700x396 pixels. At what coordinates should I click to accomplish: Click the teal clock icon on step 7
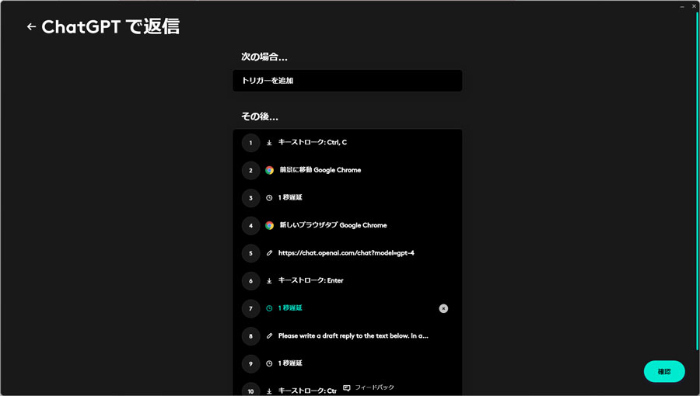[x=269, y=308]
